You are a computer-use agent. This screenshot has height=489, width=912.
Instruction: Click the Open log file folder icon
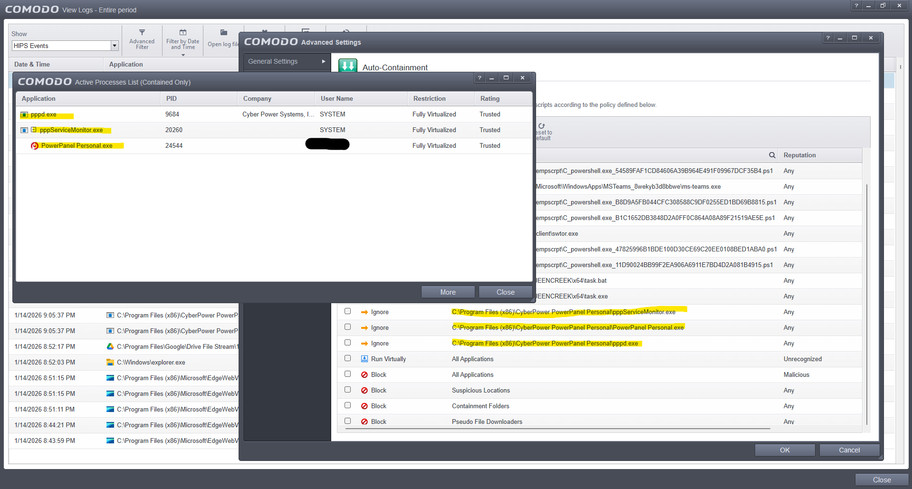pyautogui.click(x=223, y=33)
